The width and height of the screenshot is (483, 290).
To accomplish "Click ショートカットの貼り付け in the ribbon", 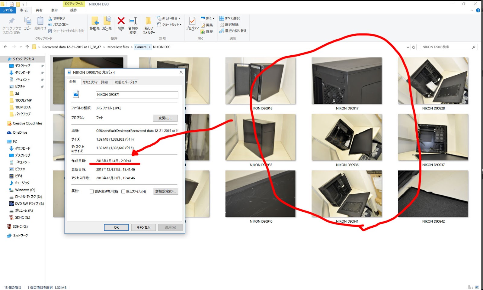I will [66, 31].
